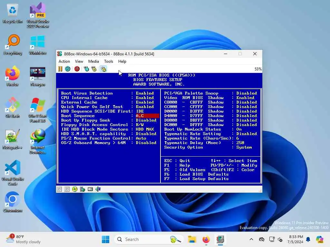Select Chromium desktop icon

pyautogui.click(x=13, y=202)
